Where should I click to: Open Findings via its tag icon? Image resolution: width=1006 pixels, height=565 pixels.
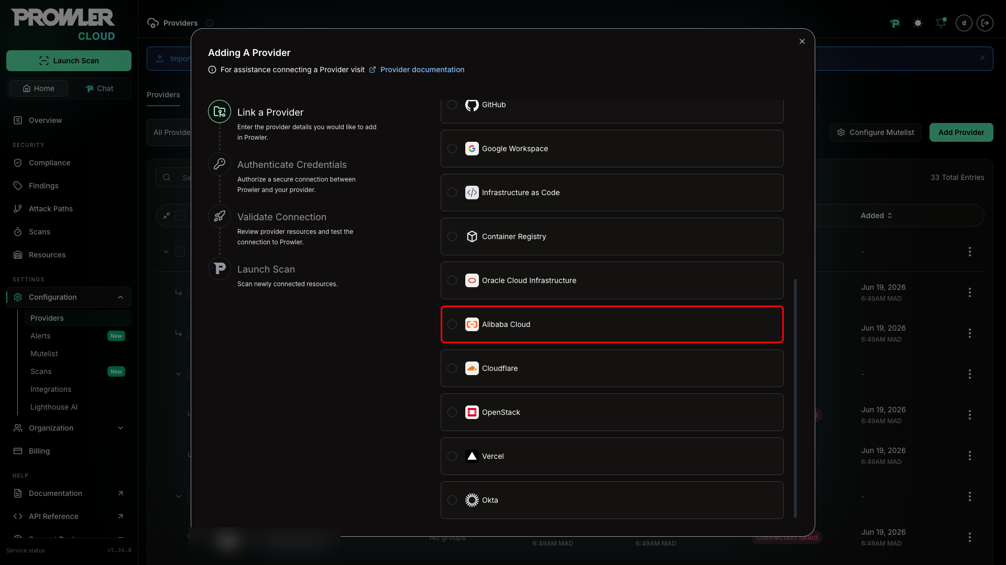coord(18,186)
